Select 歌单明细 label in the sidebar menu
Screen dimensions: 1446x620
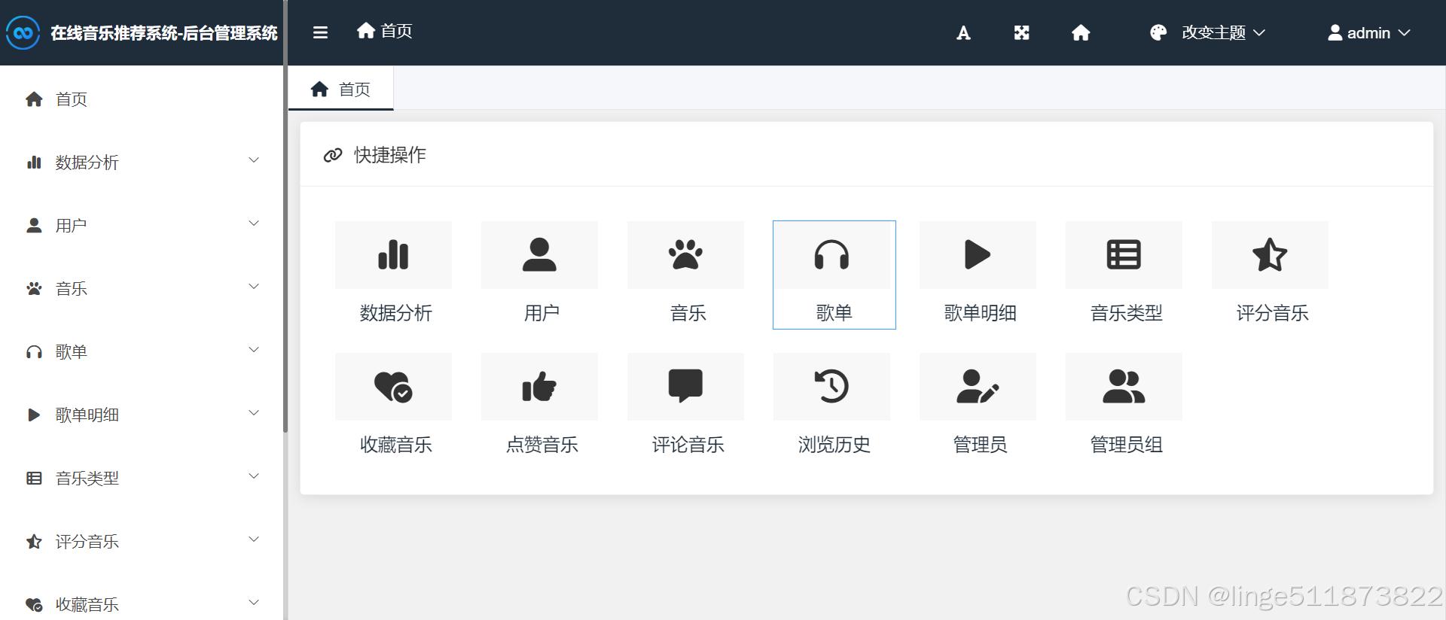87,415
